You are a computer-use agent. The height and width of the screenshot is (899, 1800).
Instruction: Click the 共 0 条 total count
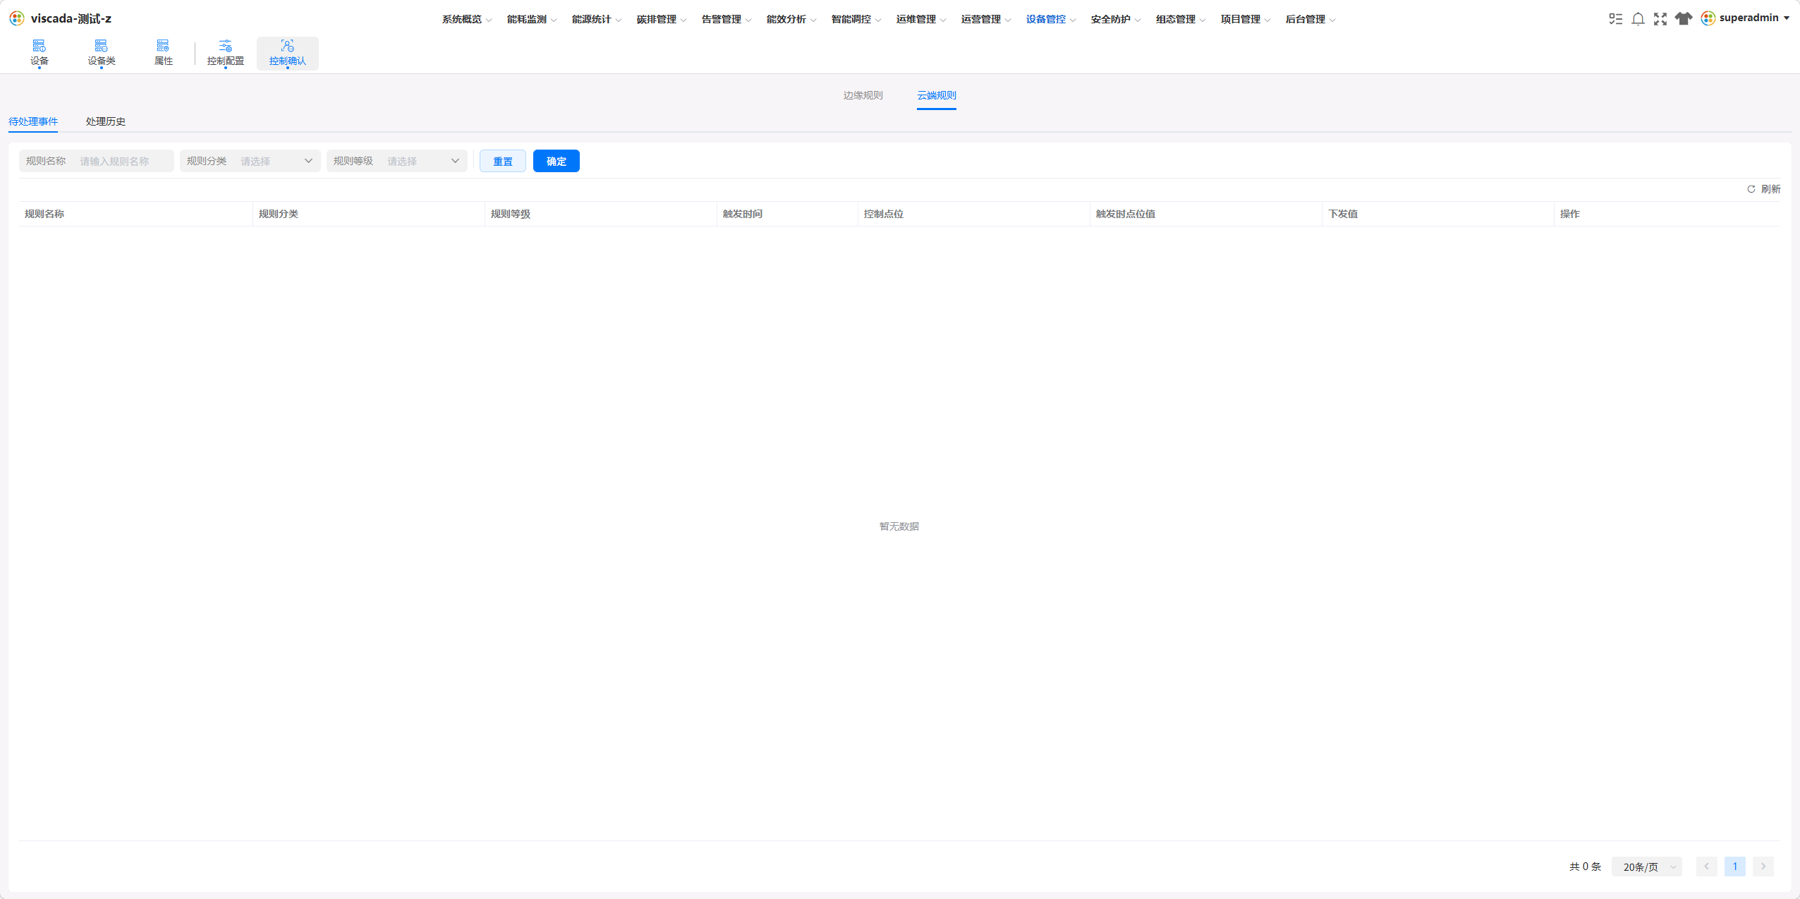pos(1586,867)
